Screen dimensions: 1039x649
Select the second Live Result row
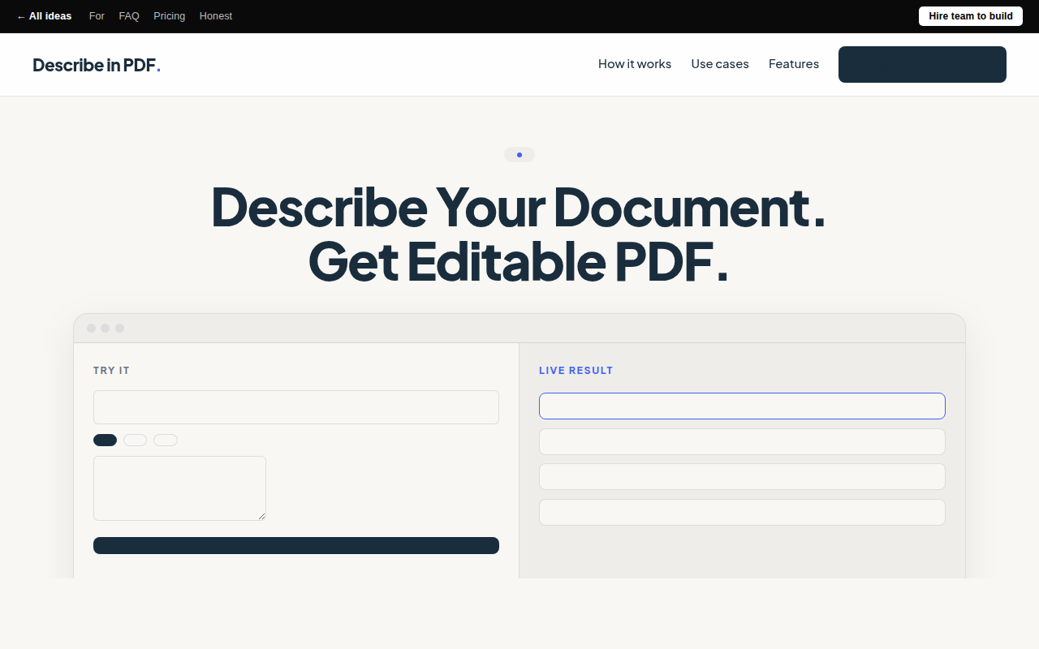coord(742,441)
